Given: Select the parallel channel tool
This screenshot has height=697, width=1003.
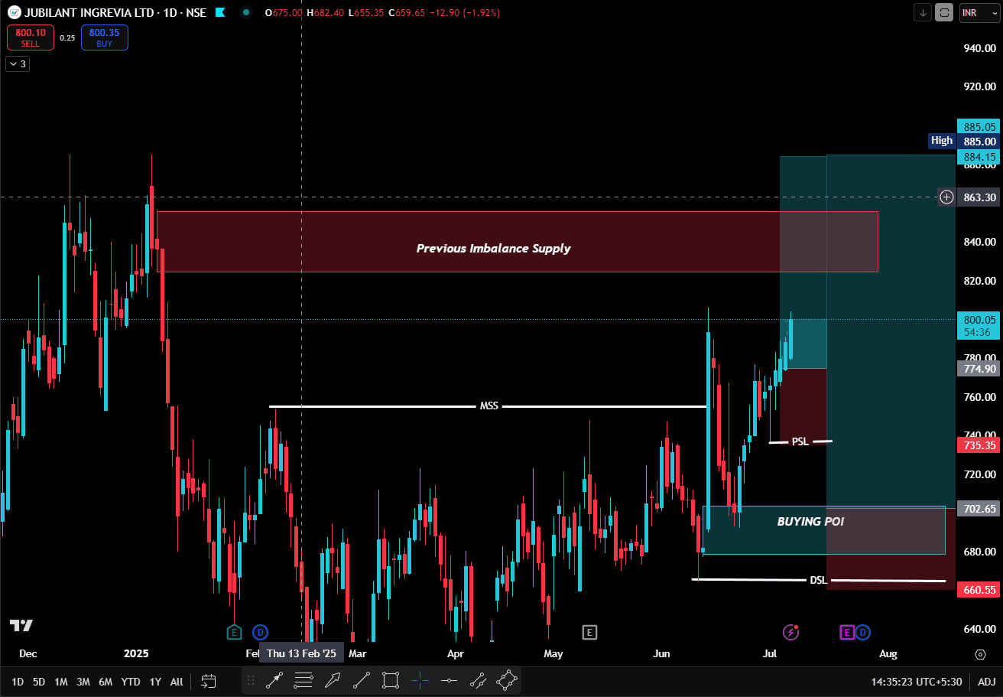Looking at the screenshot, I should pos(478,679).
